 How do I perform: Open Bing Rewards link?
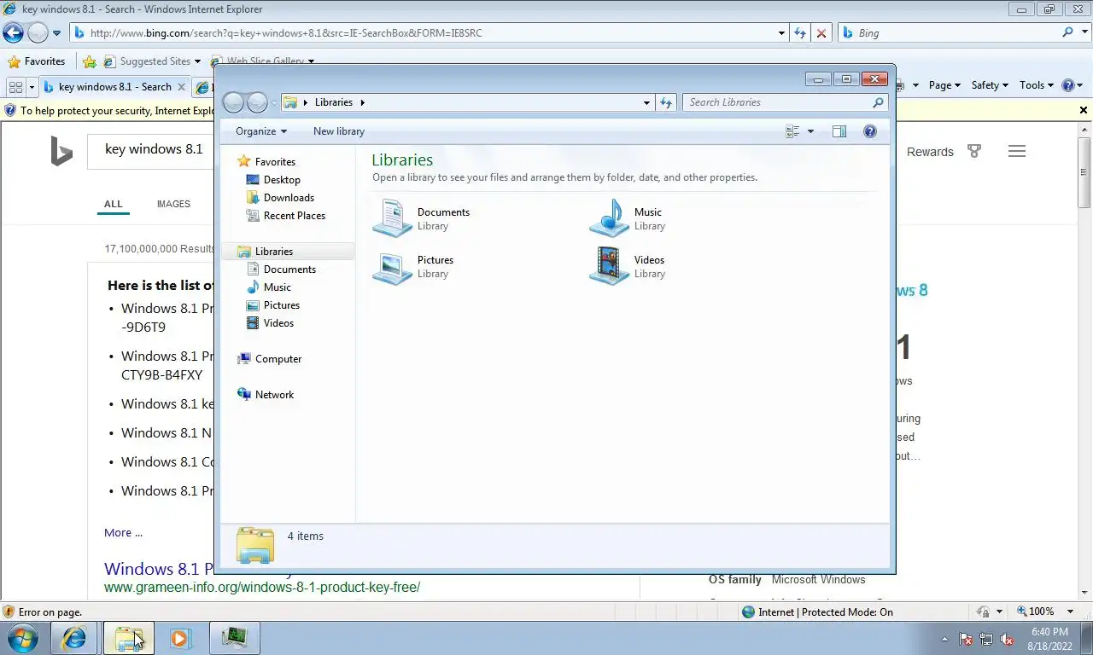click(x=930, y=152)
